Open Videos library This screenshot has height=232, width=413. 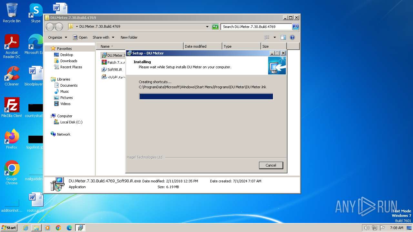click(65, 104)
